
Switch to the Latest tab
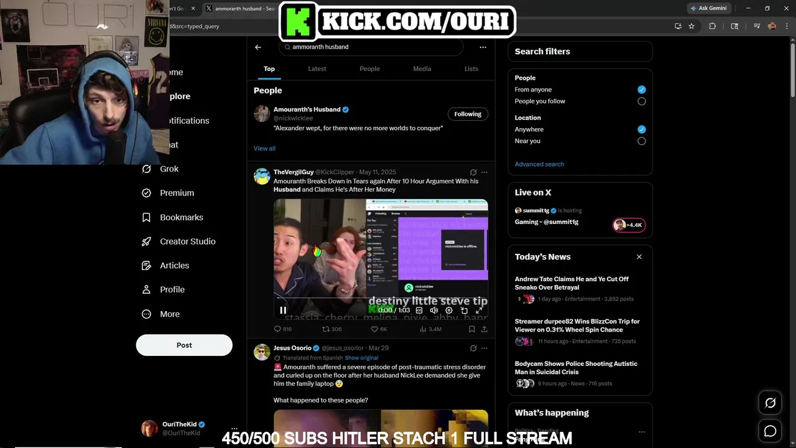(317, 69)
